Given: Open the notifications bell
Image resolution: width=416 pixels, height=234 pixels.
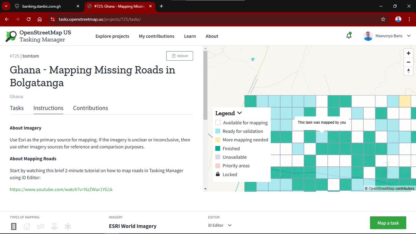Looking at the screenshot, I should (x=349, y=36).
